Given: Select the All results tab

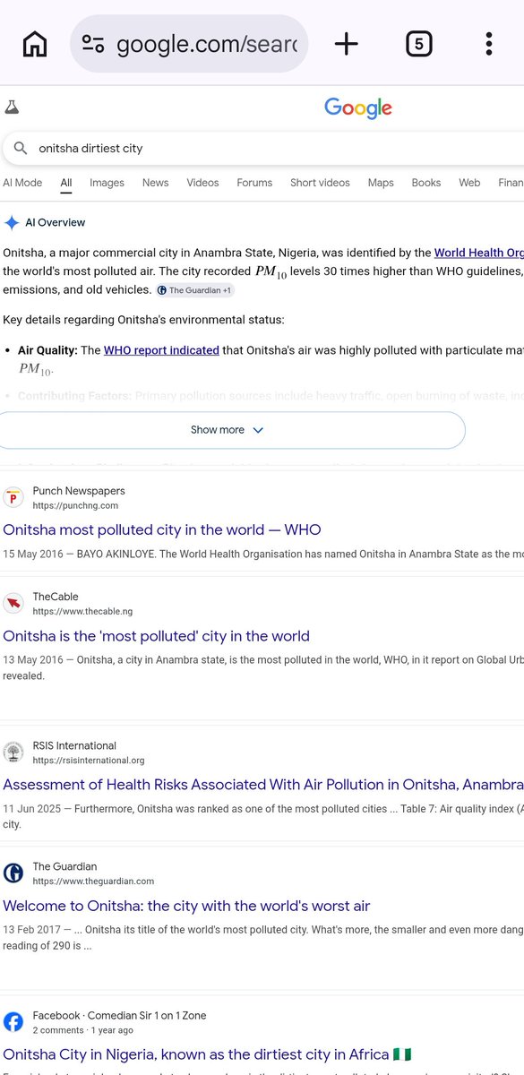Looking at the screenshot, I should point(66,183).
